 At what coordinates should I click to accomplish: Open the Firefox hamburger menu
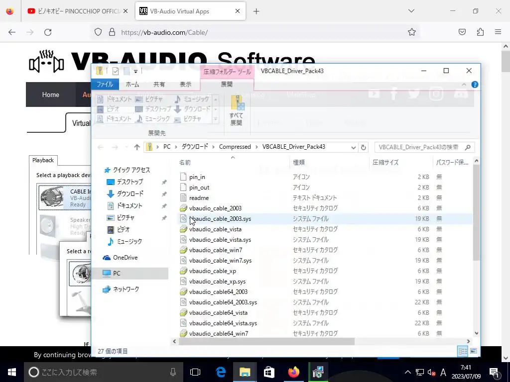point(498,32)
